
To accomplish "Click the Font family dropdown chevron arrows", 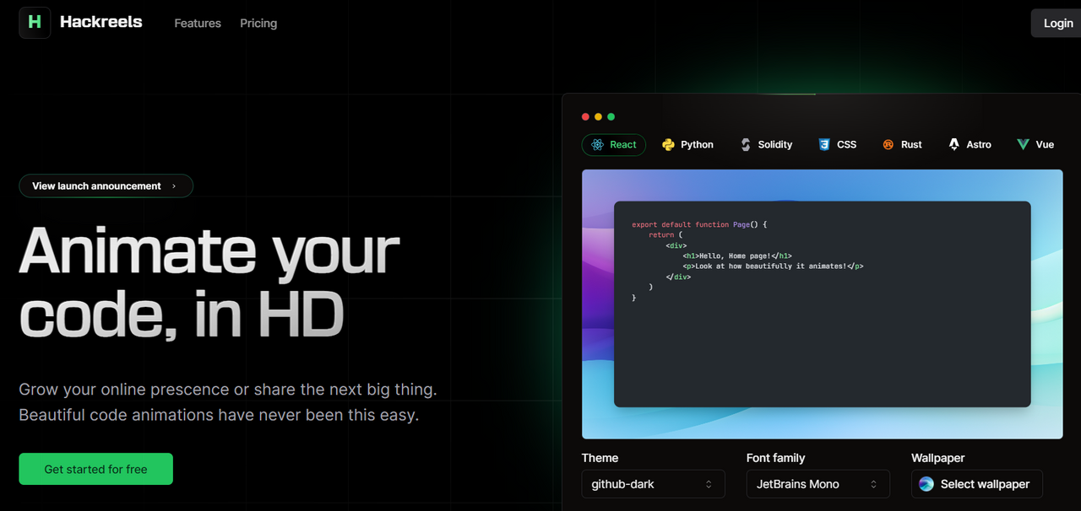I will coord(873,484).
